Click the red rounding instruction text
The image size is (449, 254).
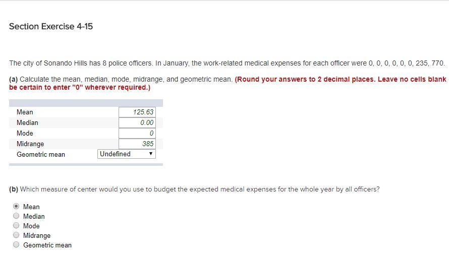pyautogui.click(x=228, y=83)
